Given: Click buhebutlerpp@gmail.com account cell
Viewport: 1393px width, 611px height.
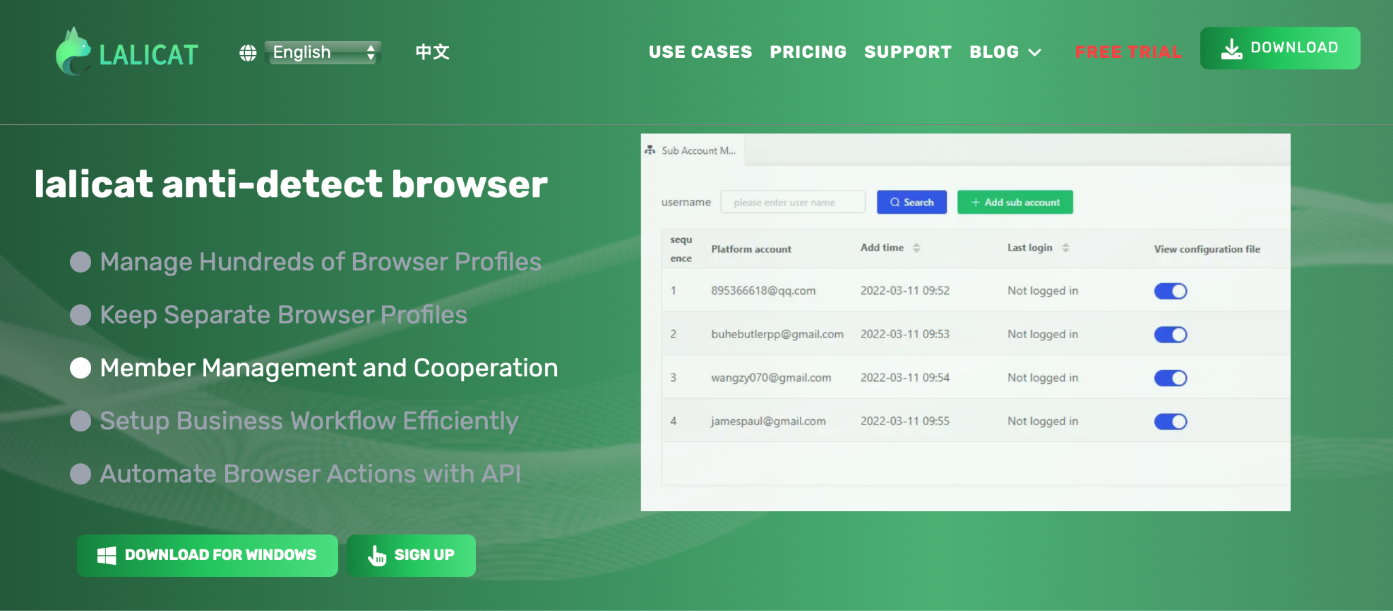Looking at the screenshot, I should pyautogui.click(x=777, y=334).
